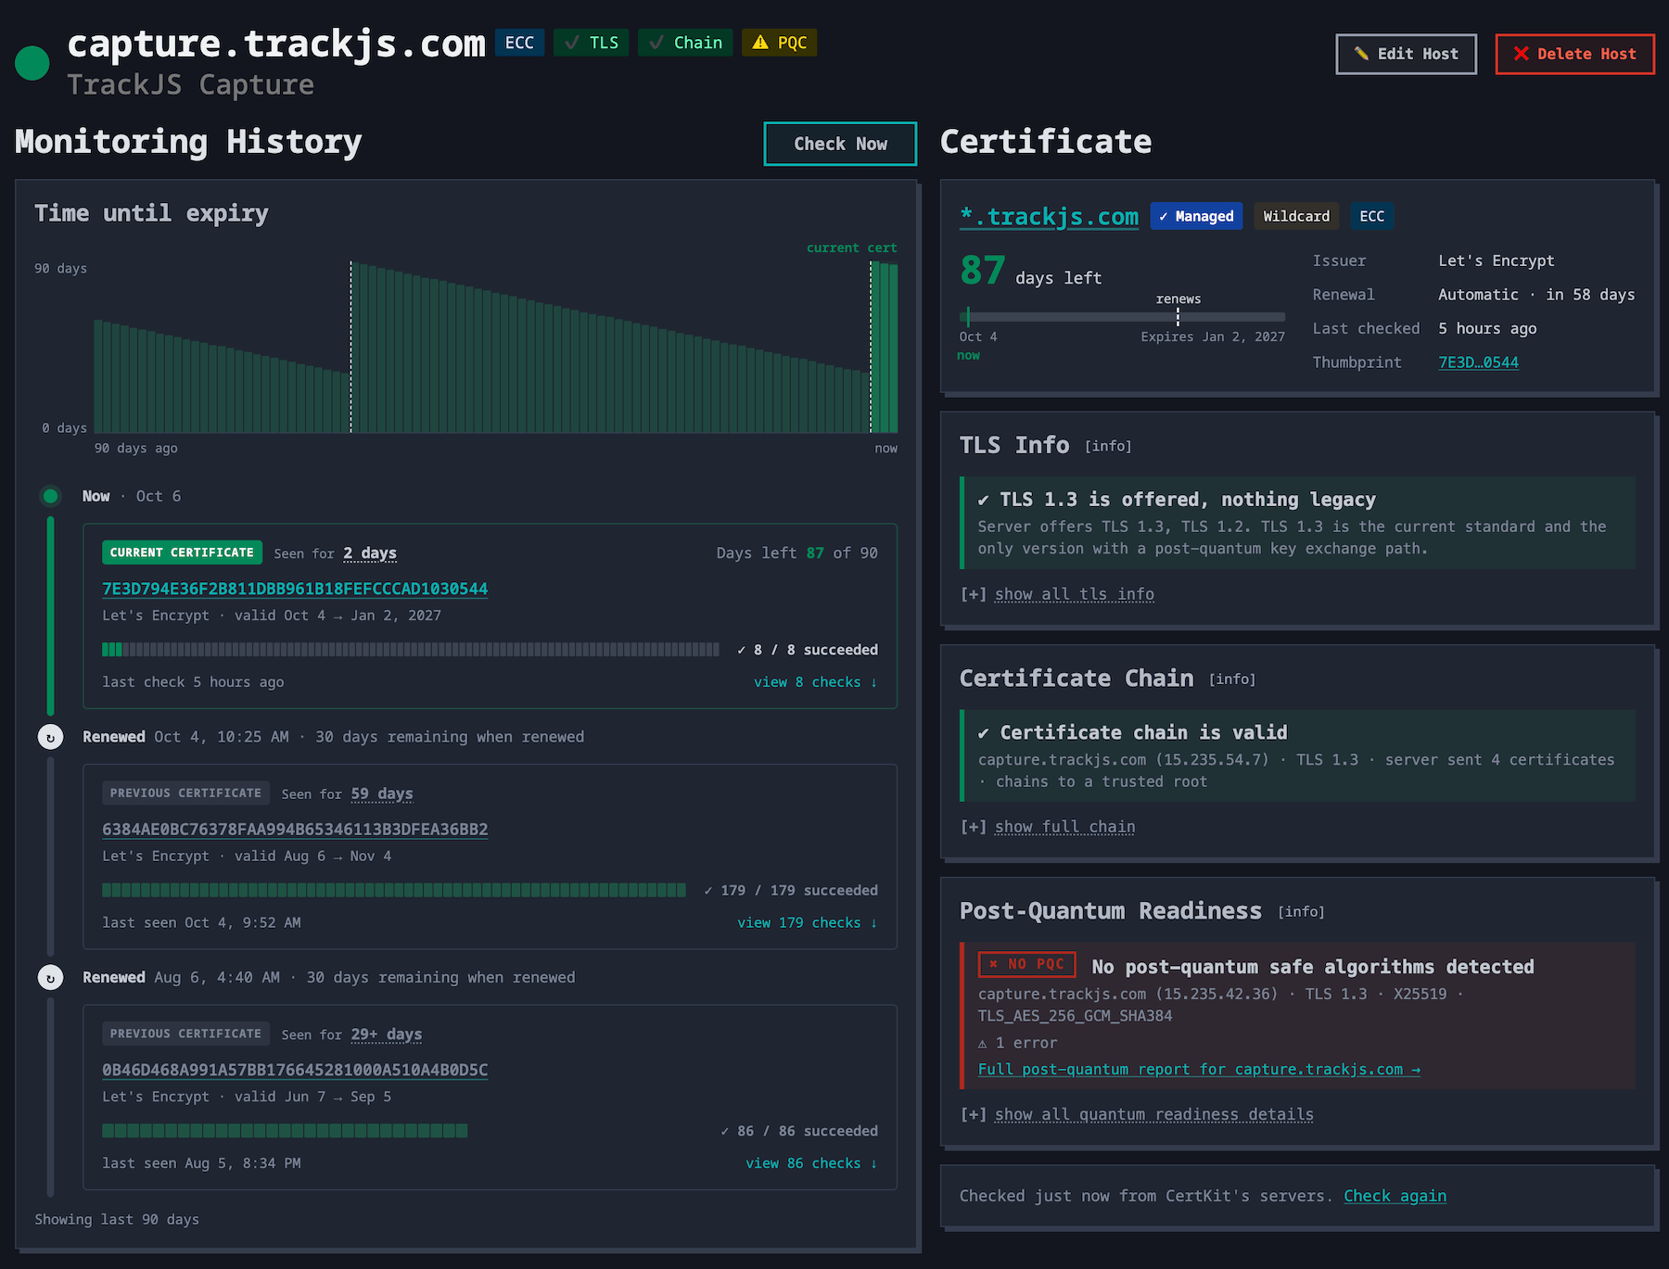The width and height of the screenshot is (1669, 1269).
Task: Click the '1 error' warning text
Action: (1018, 1043)
